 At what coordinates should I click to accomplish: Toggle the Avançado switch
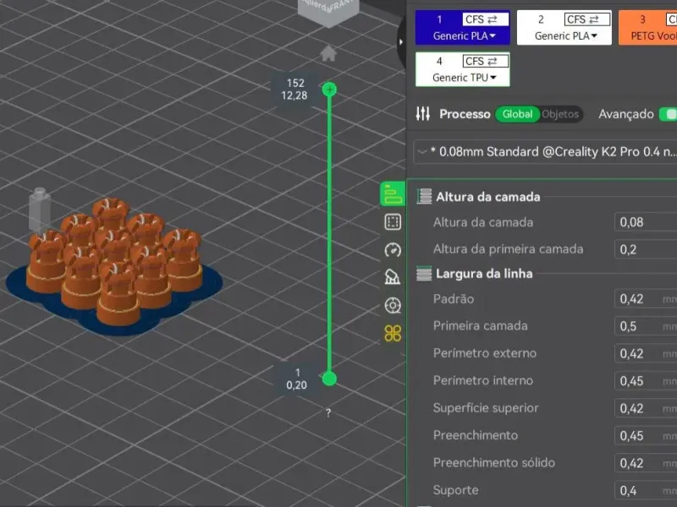(x=668, y=114)
